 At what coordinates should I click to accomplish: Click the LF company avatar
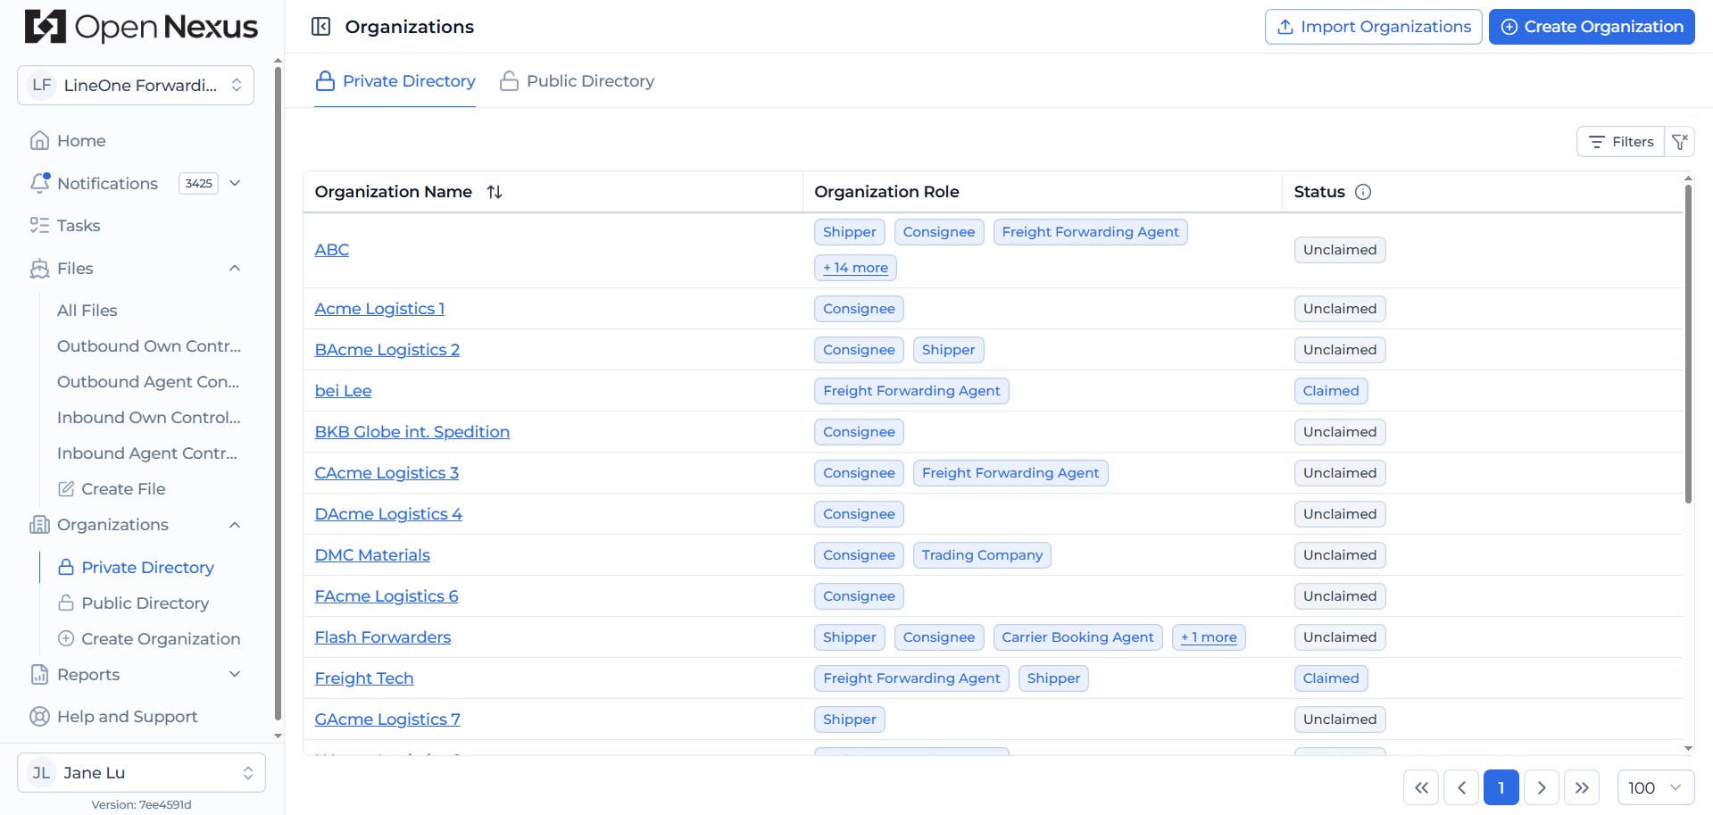click(x=42, y=86)
